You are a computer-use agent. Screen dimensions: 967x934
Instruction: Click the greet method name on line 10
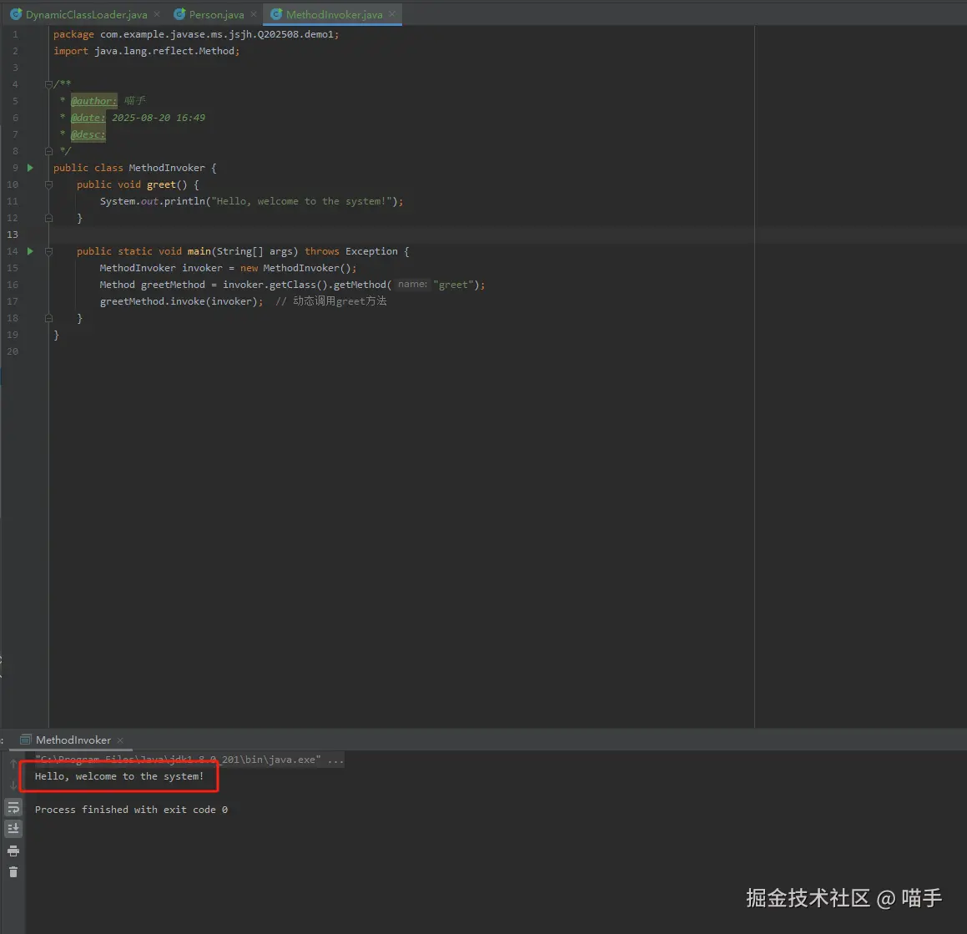(161, 184)
